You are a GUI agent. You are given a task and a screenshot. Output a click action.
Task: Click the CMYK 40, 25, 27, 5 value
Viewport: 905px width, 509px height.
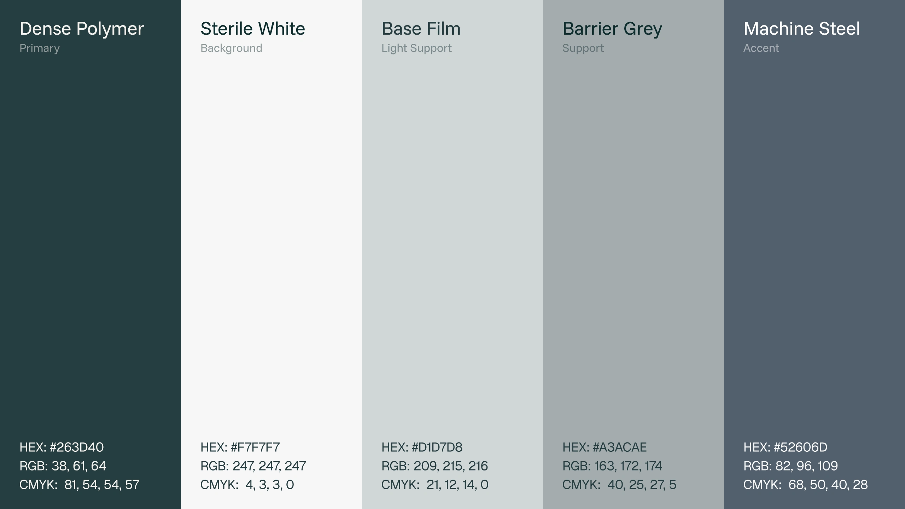619,485
